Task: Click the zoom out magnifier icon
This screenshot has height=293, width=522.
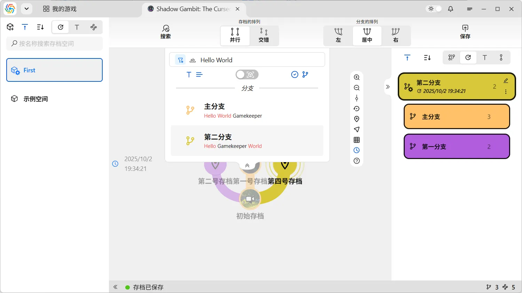Action: point(356,88)
